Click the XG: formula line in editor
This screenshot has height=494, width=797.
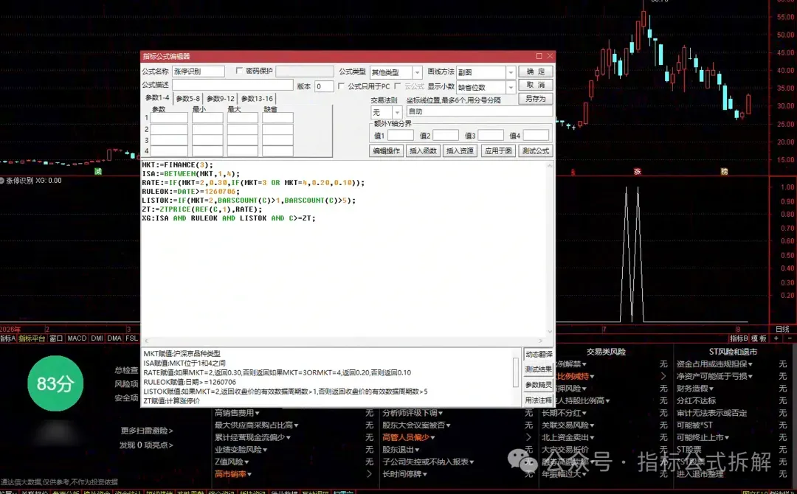229,218
